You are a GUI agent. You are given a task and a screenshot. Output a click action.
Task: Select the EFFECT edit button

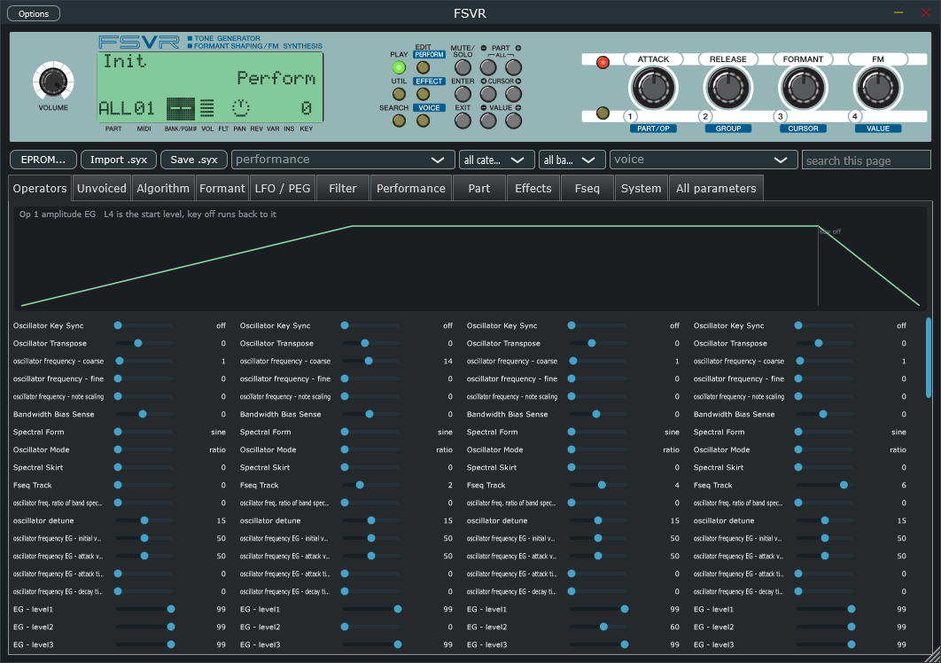tap(423, 94)
